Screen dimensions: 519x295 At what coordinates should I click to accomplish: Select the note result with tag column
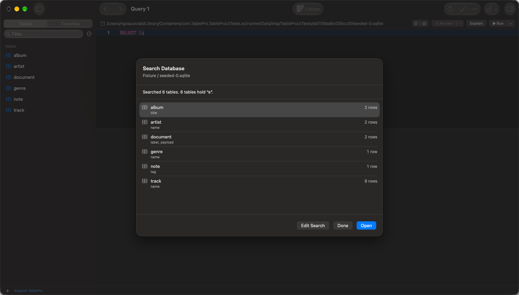click(259, 169)
